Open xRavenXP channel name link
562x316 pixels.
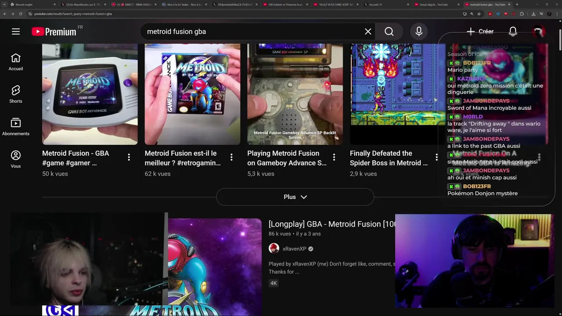pos(294,249)
